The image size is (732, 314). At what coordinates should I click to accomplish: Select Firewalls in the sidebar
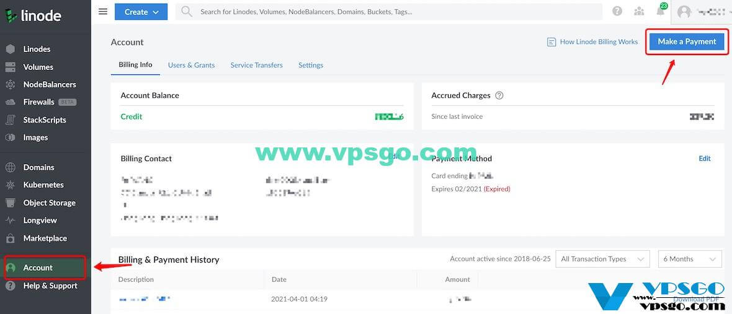pyautogui.click(x=38, y=102)
